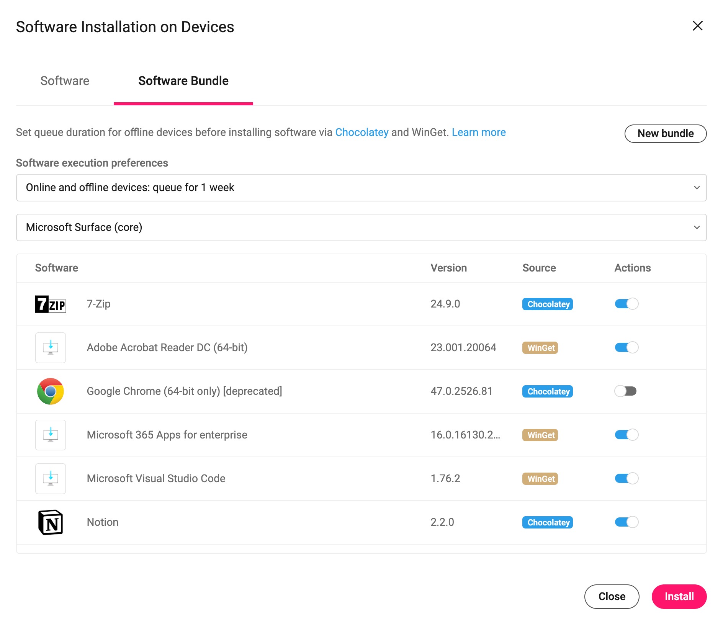Click the Notion logo icon
Image resolution: width=723 pixels, height=625 pixels.
point(51,522)
